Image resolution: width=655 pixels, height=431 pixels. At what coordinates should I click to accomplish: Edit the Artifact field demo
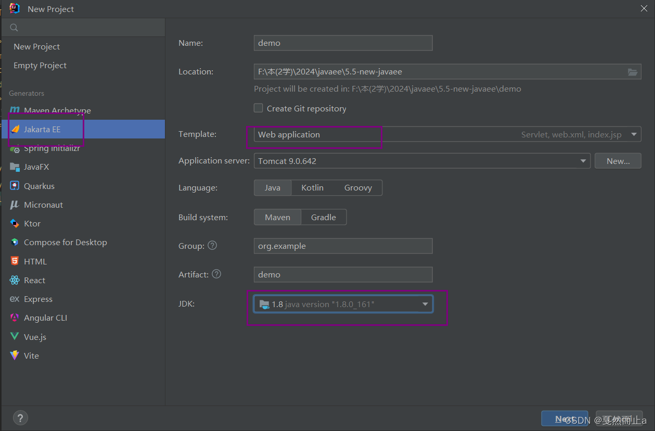(x=343, y=274)
